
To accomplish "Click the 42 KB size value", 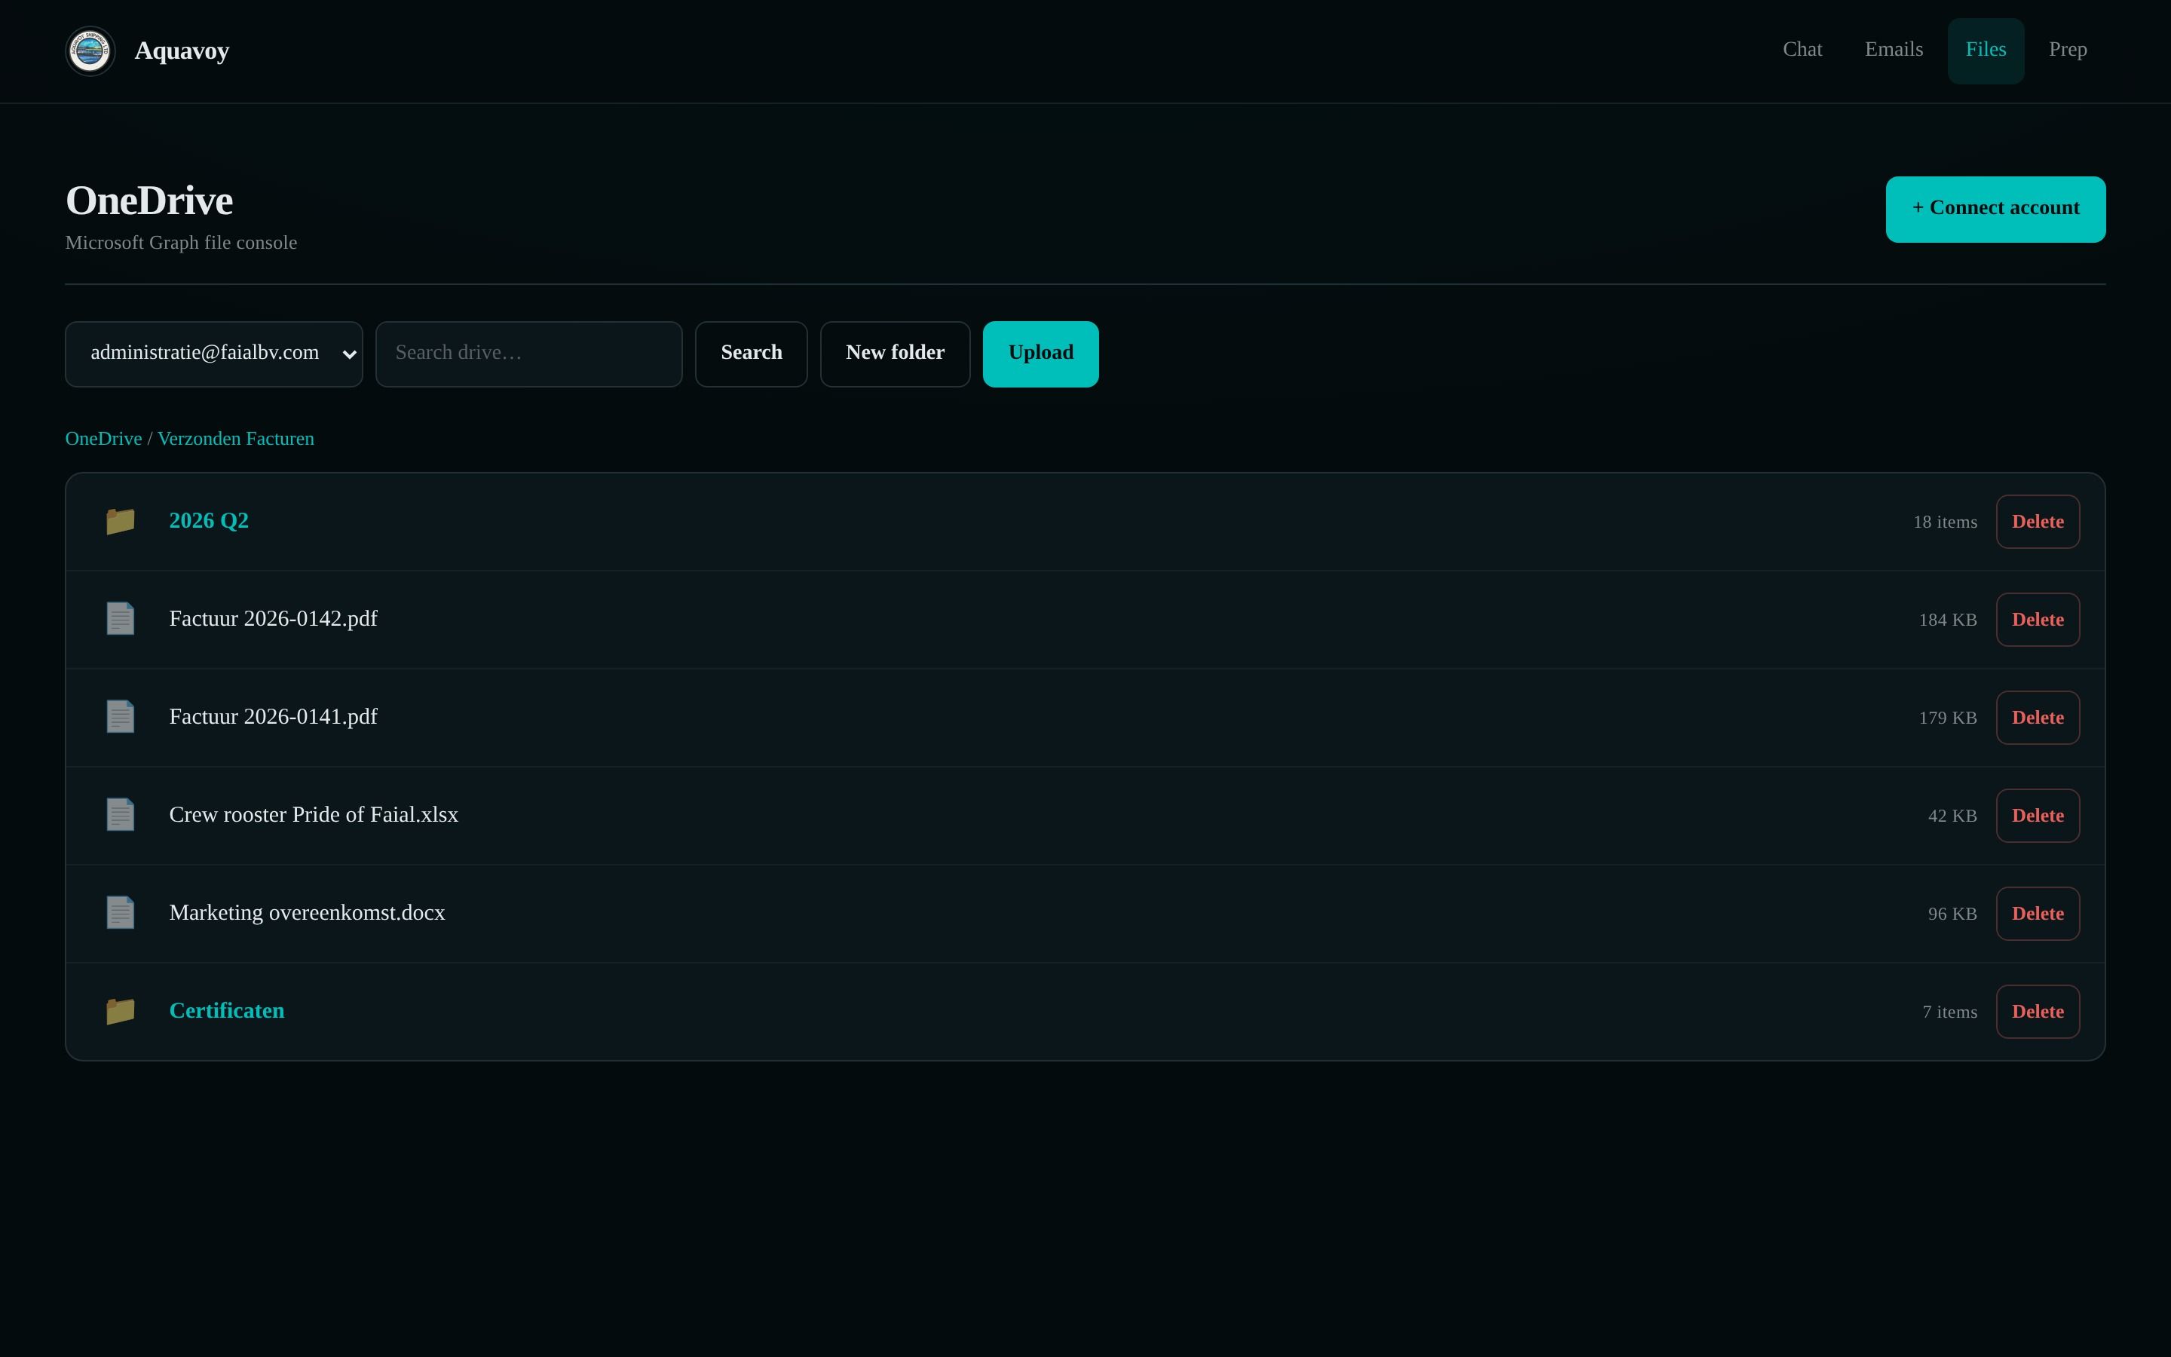I will pos(1952,816).
